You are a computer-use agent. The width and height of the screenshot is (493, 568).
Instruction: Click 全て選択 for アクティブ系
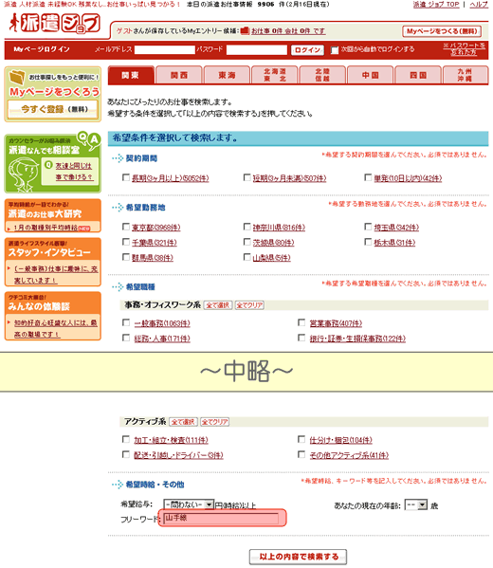pyautogui.click(x=183, y=422)
